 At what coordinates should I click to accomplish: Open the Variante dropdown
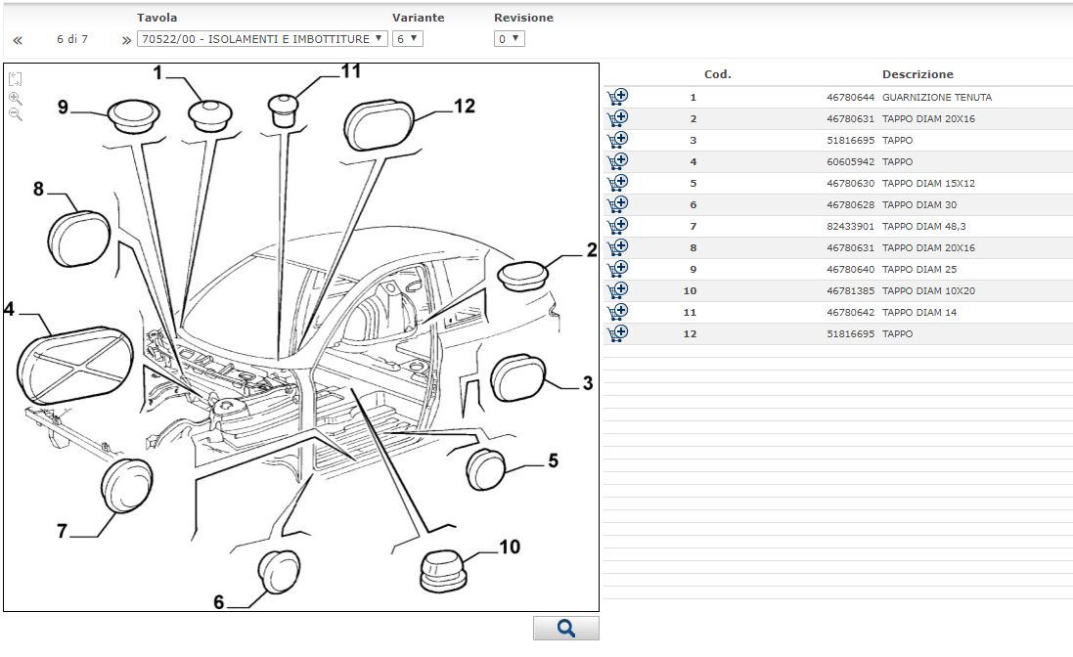[407, 39]
